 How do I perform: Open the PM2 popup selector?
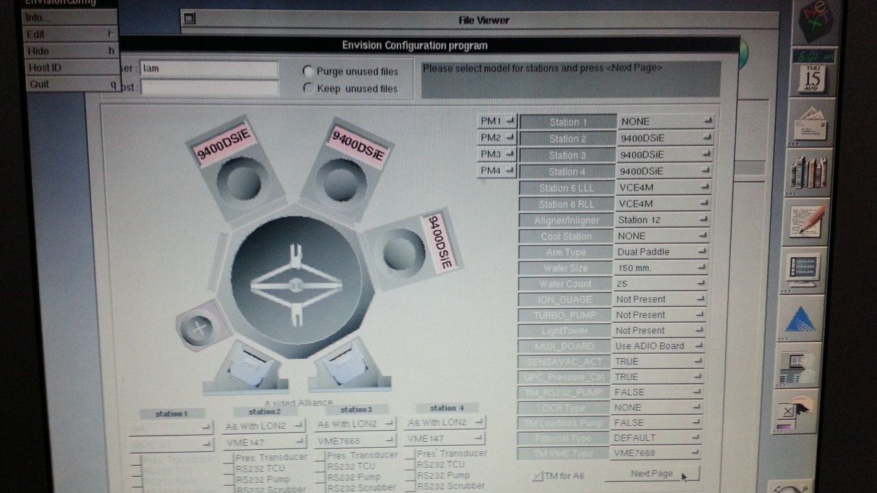pos(497,138)
